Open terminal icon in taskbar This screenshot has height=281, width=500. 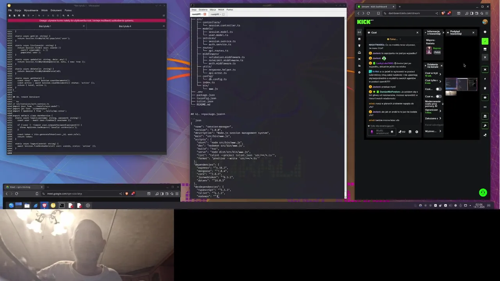[x=62, y=205]
